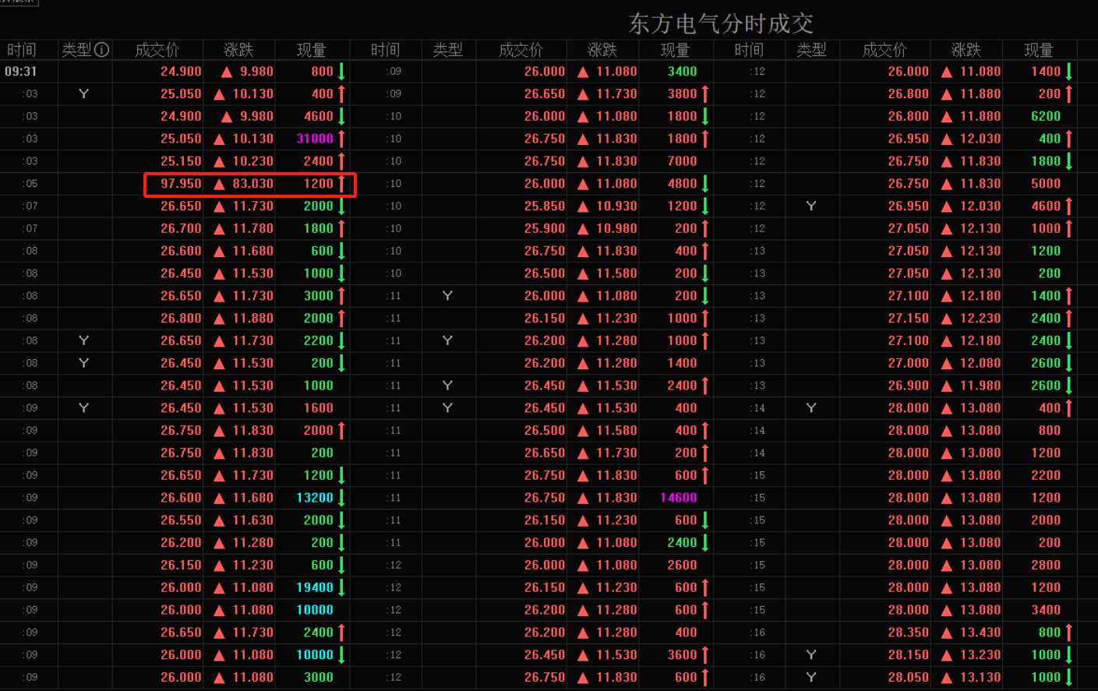Screen dimensions: 1098x691
Task: Click the down arrow in the 25.850 price row
Action: coord(704,206)
